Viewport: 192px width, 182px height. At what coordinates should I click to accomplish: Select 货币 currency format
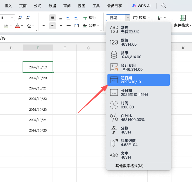click(x=139, y=55)
